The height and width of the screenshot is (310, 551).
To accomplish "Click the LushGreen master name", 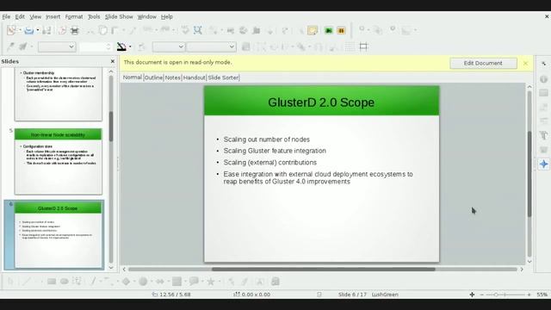I will click(385, 294).
